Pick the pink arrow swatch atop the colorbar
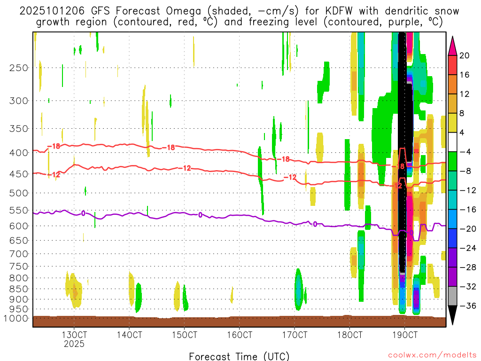This screenshot has height=361, width=481. tap(452, 47)
